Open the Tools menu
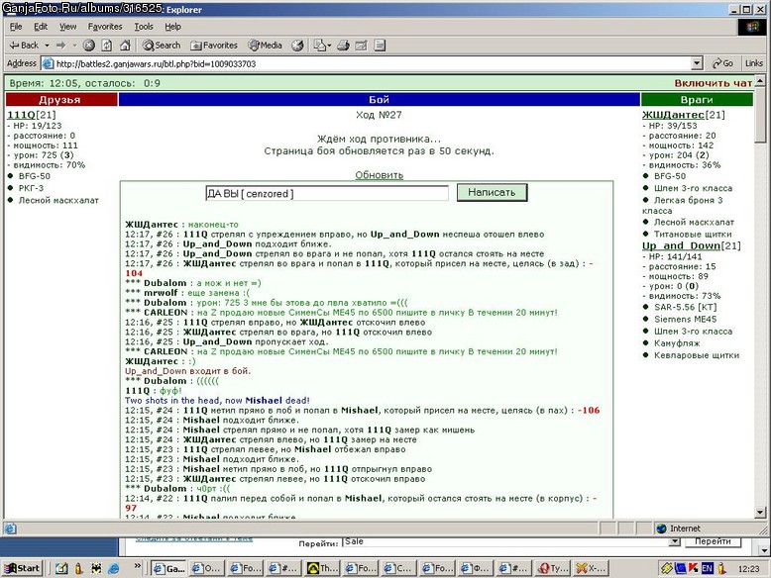Screen dimensions: 771x578 click(144, 27)
